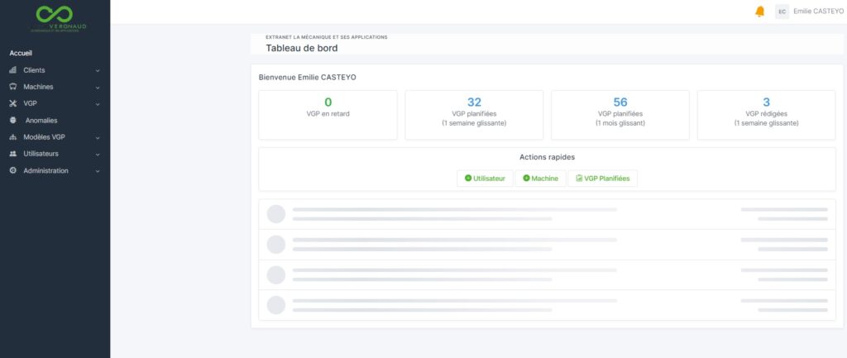Image resolution: width=847 pixels, height=358 pixels.
Task: Expand the Administration chevron
Action: (98, 171)
